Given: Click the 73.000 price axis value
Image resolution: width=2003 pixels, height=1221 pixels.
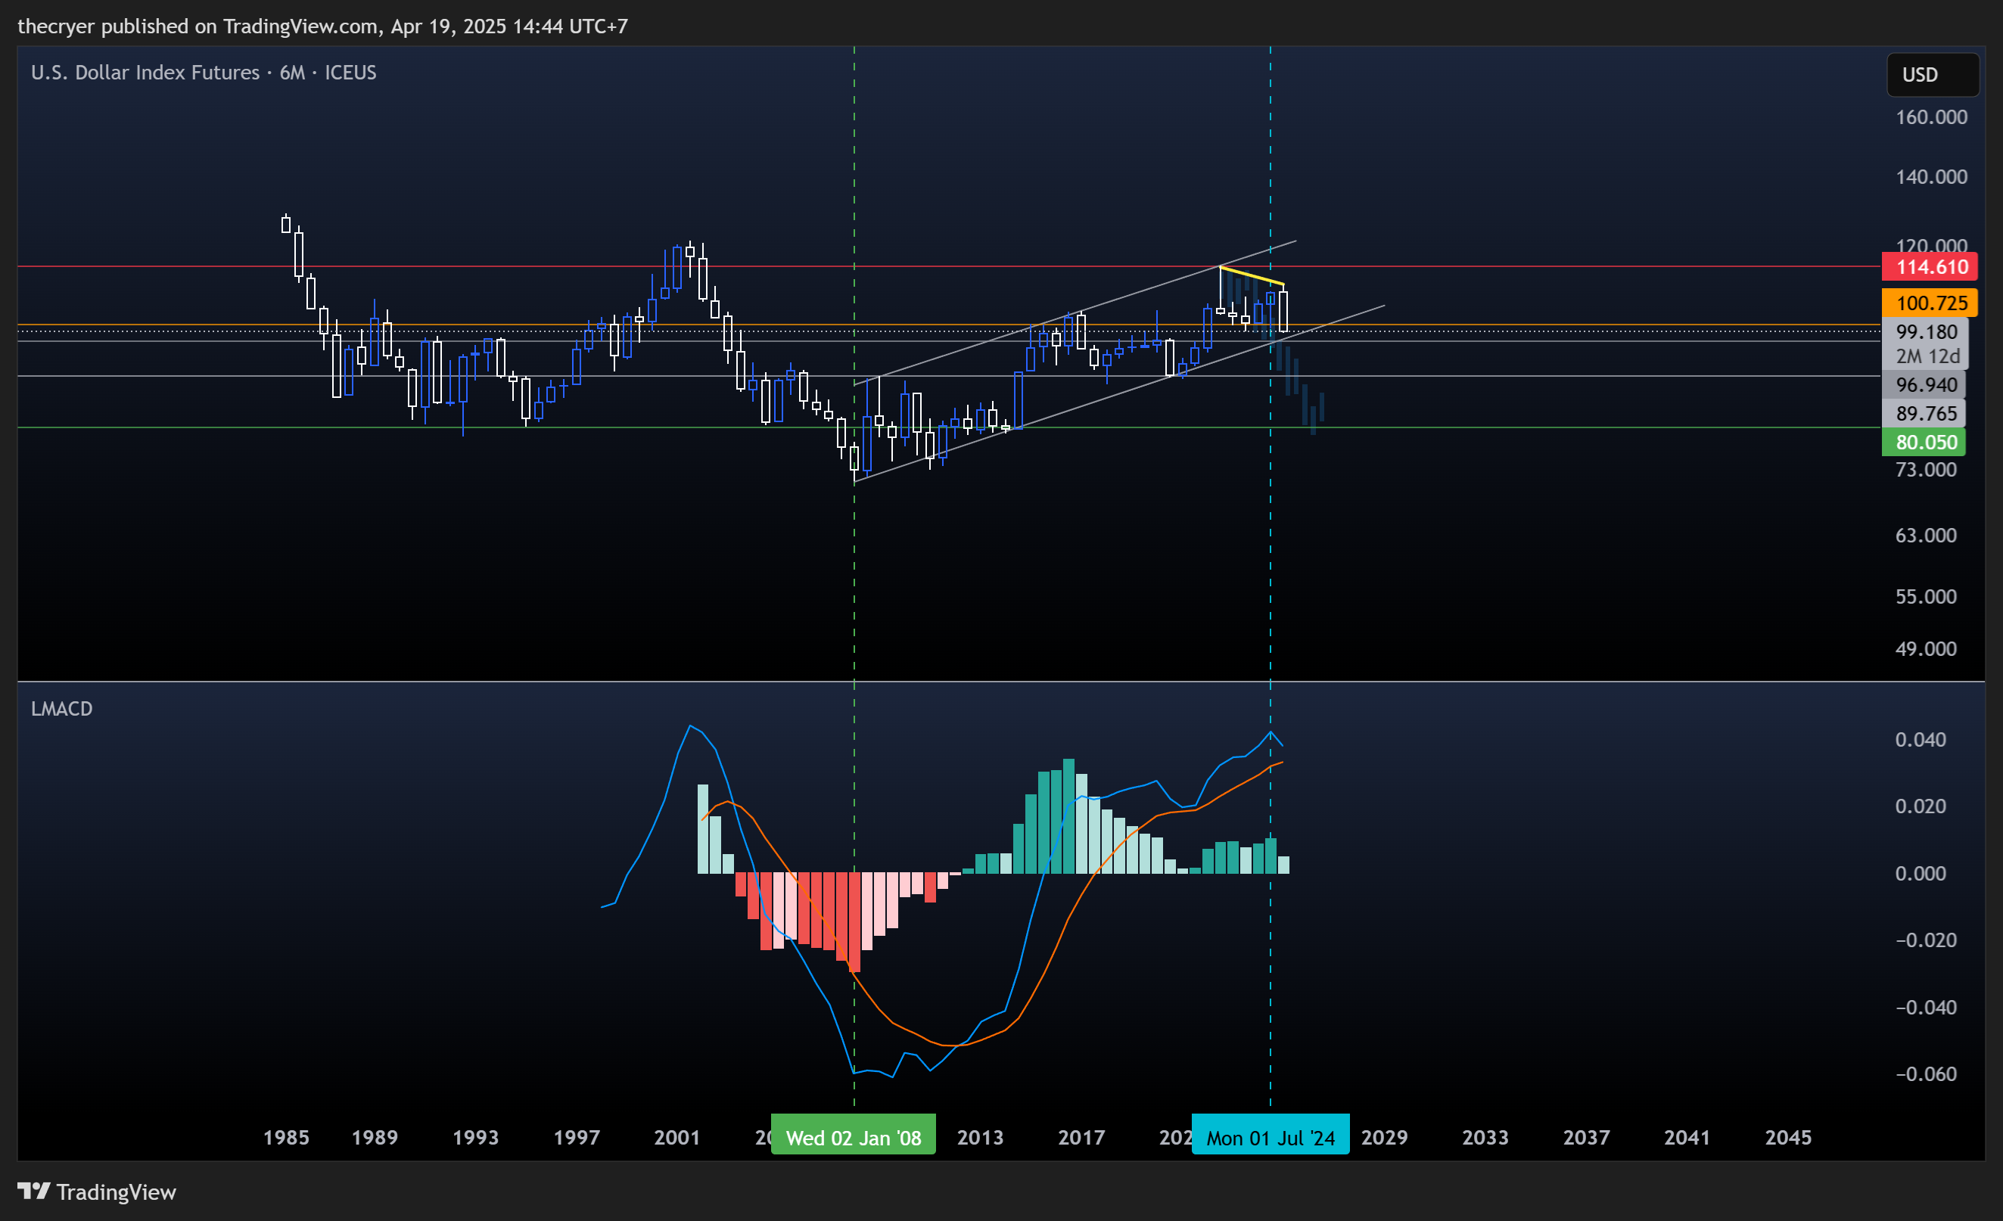Looking at the screenshot, I should click(x=1926, y=469).
